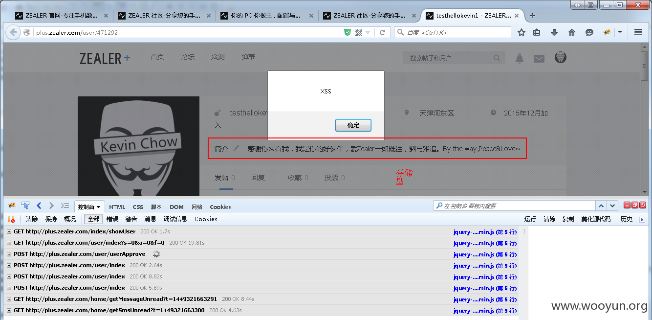Filter console by 调试信息
652x320 pixels.
(x=175, y=219)
